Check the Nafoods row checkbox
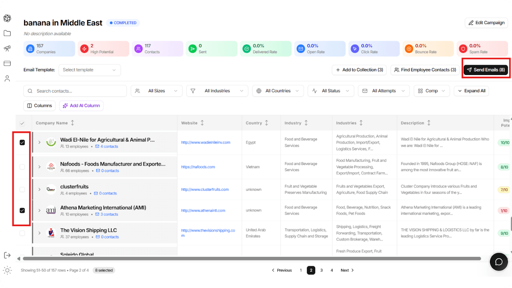 (x=22, y=166)
